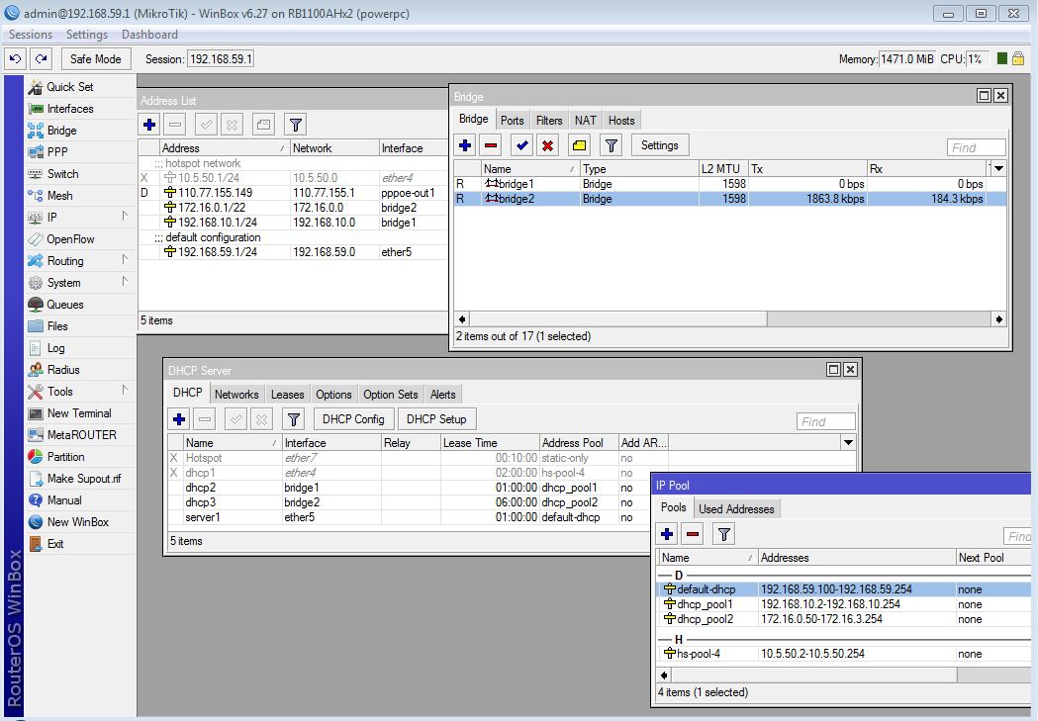The image size is (1038, 721).
Task: Click the horizontal scrollbar in the Bridge window
Action: tap(730, 319)
